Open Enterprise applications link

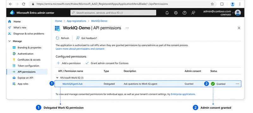tap(183, 94)
